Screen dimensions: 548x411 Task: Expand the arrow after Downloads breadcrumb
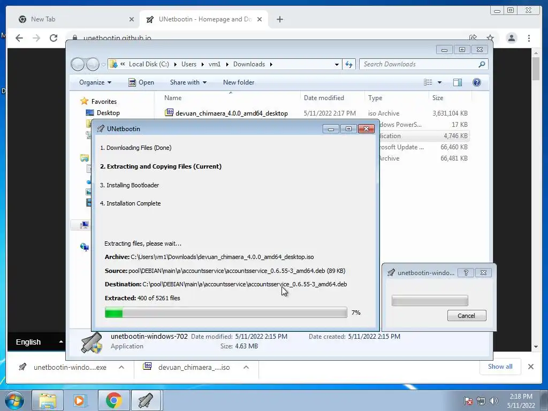click(271, 64)
